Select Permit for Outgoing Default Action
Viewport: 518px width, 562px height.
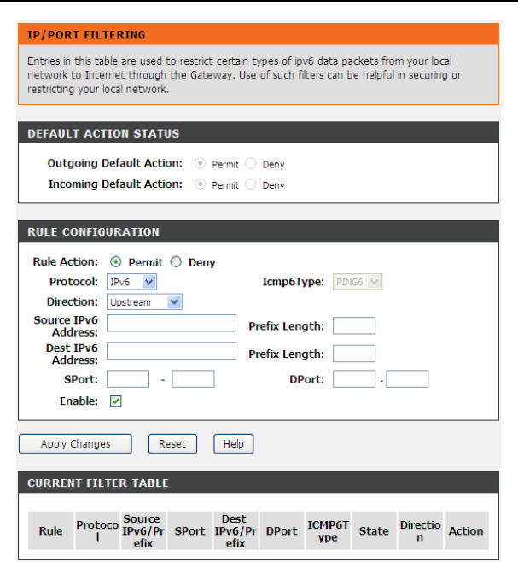pyautogui.click(x=200, y=163)
